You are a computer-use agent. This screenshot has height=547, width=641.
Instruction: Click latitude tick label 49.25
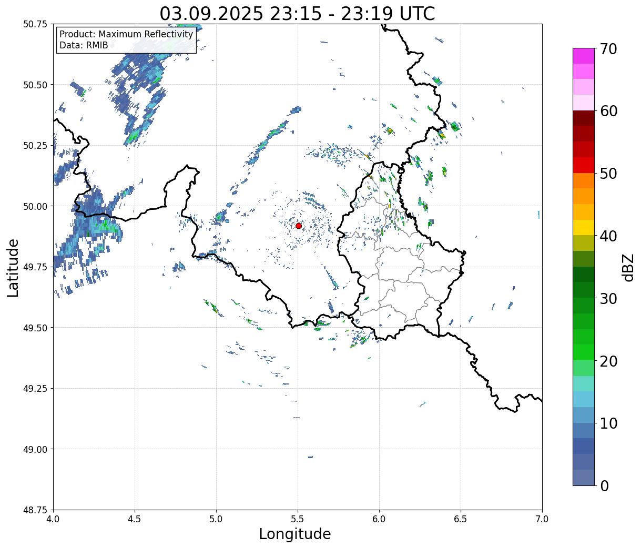[x=35, y=389]
